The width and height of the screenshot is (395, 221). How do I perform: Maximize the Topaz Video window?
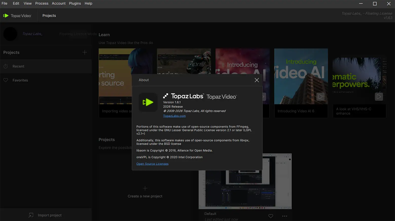point(375,4)
